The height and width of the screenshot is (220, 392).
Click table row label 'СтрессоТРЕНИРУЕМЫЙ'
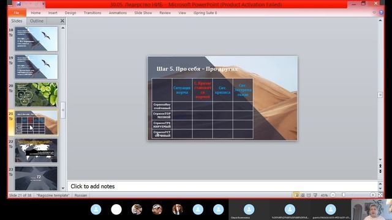(162, 125)
